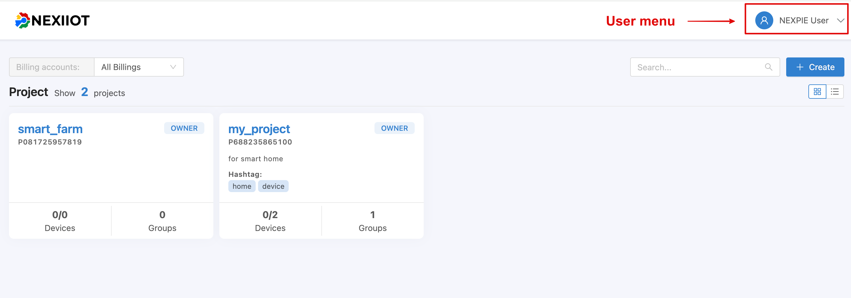This screenshot has height=298, width=851.
Task: Switch to grid view
Action: 817,92
